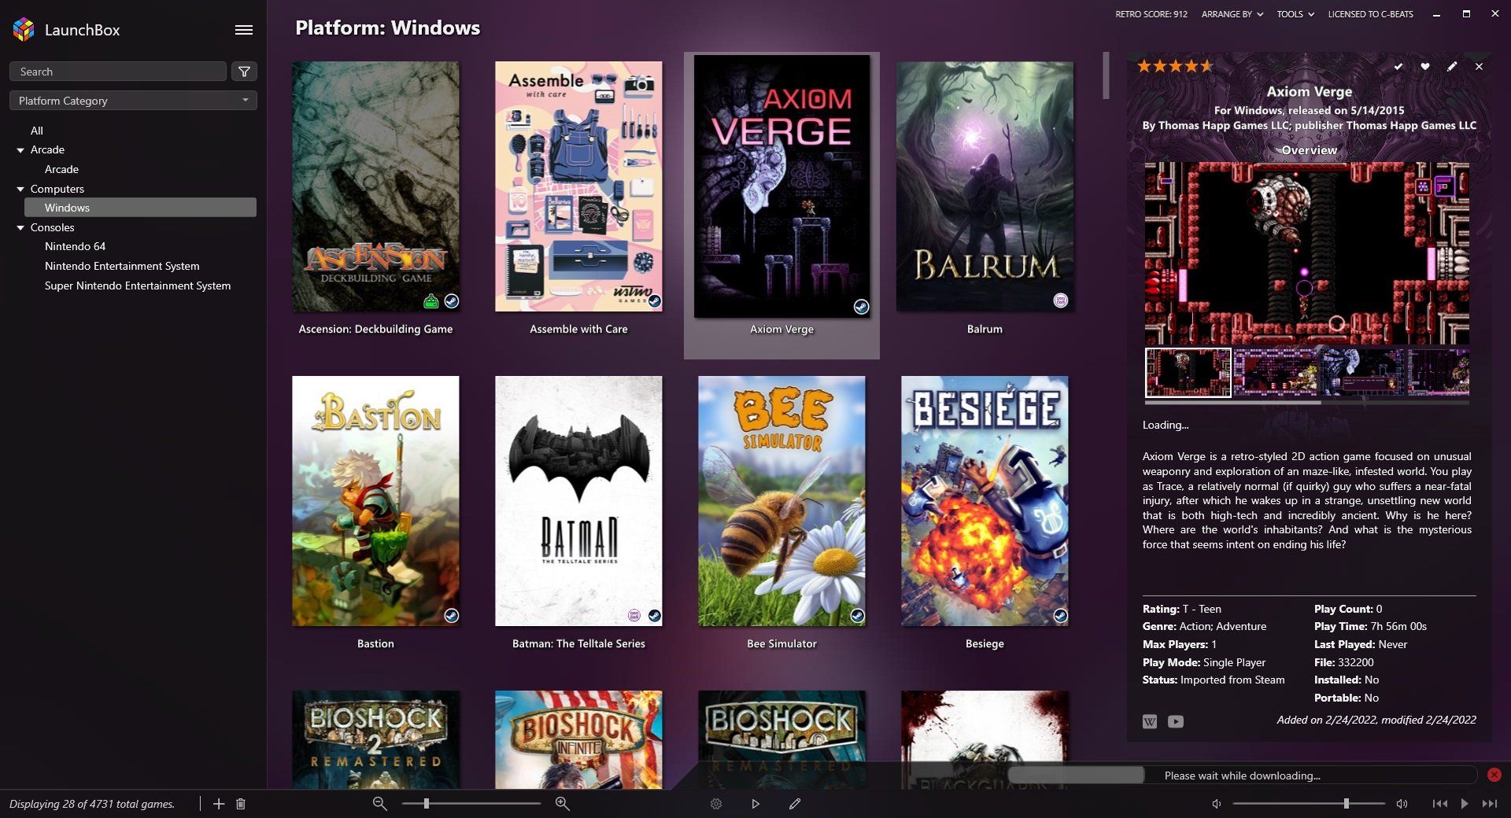The image size is (1511, 818).
Task: Close the Axiom Verge details panel
Action: (x=1479, y=67)
